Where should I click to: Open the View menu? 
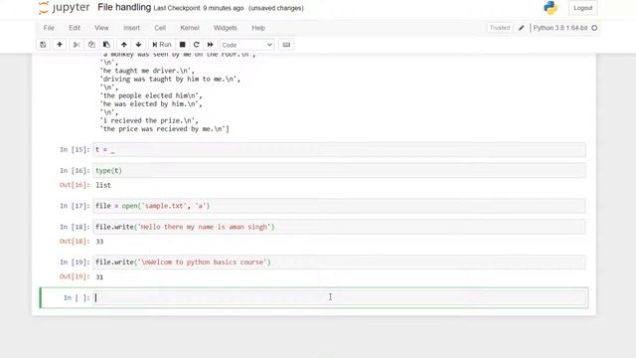click(101, 28)
